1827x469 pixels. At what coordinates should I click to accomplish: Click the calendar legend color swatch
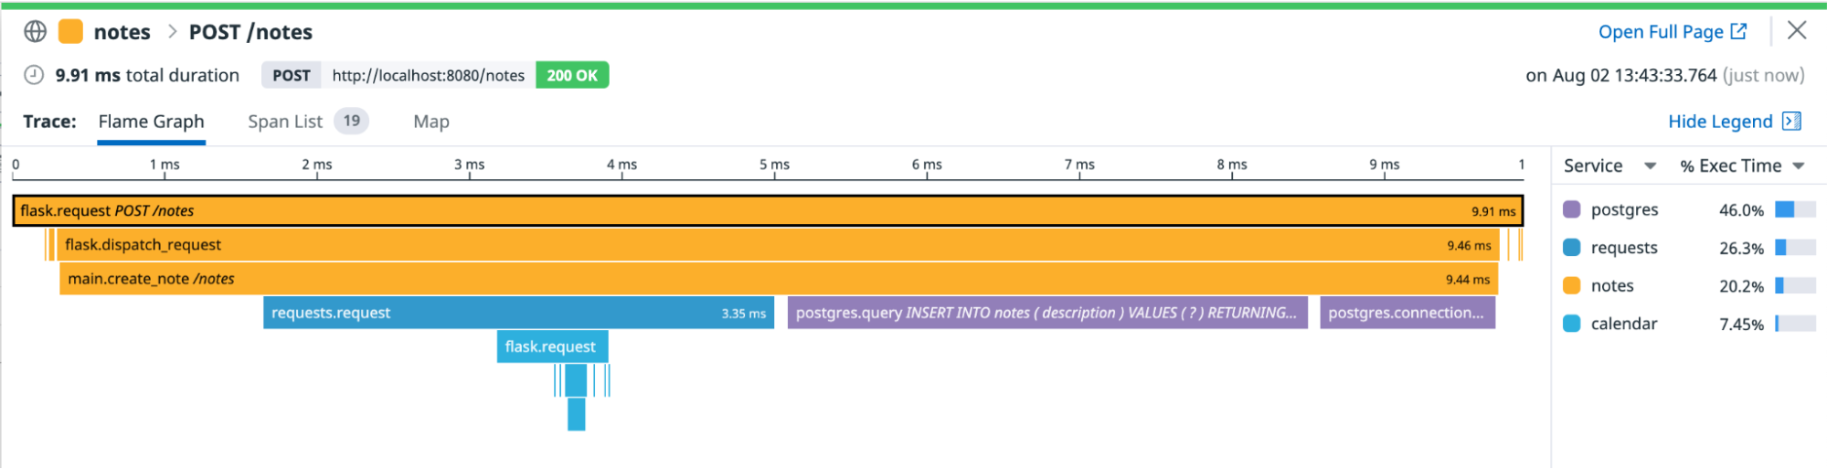coord(1572,324)
